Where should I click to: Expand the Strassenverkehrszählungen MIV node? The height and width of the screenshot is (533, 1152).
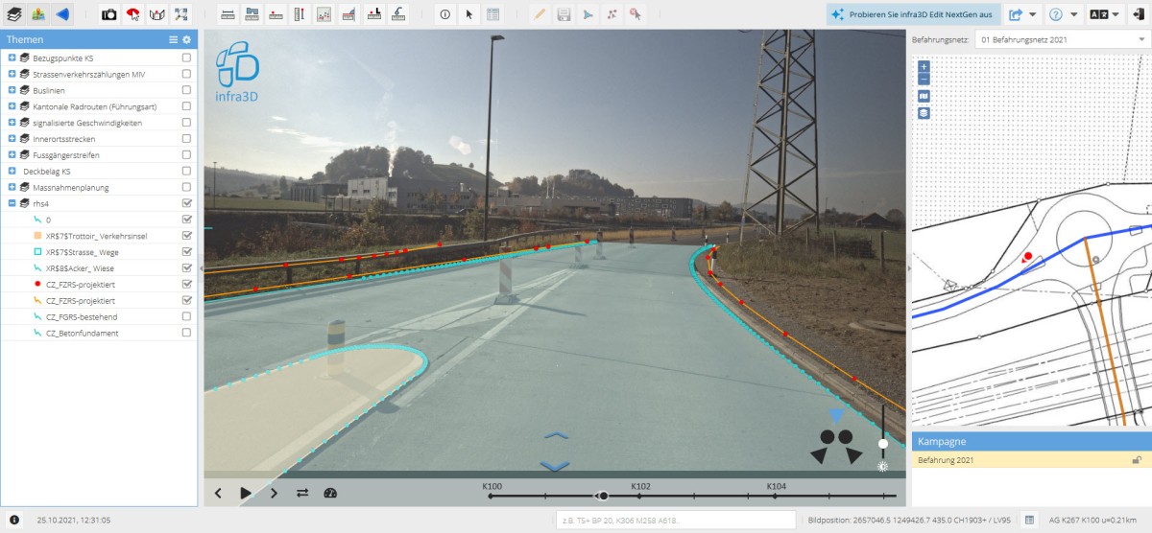pyautogui.click(x=12, y=74)
